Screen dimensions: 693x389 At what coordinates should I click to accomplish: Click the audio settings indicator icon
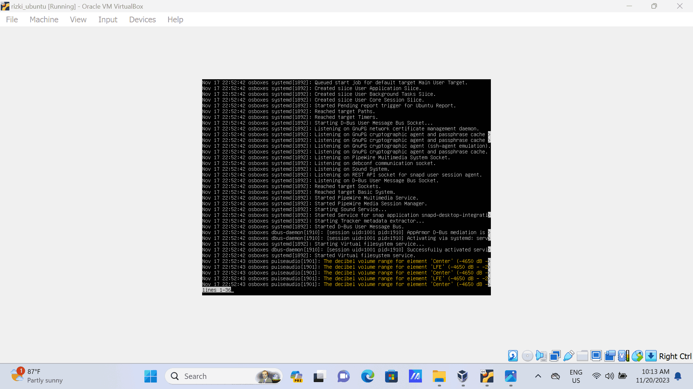(541, 356)
